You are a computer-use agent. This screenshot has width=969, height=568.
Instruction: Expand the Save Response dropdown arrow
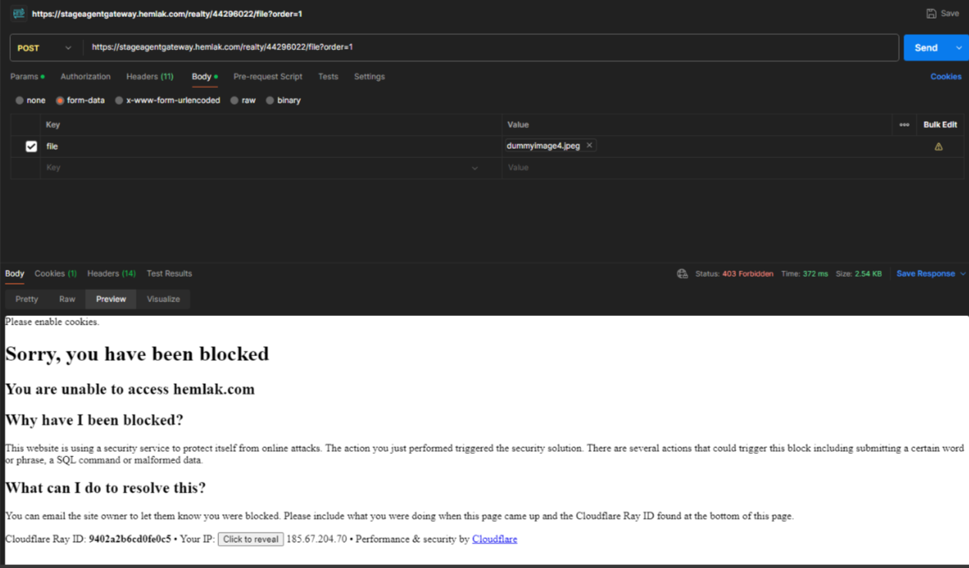[x=962, y=274]
